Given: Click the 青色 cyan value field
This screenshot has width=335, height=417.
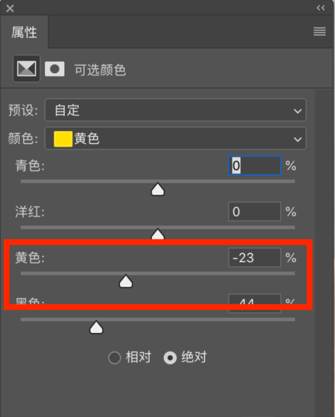Looking at the screenshot, I should pos(254,165).
